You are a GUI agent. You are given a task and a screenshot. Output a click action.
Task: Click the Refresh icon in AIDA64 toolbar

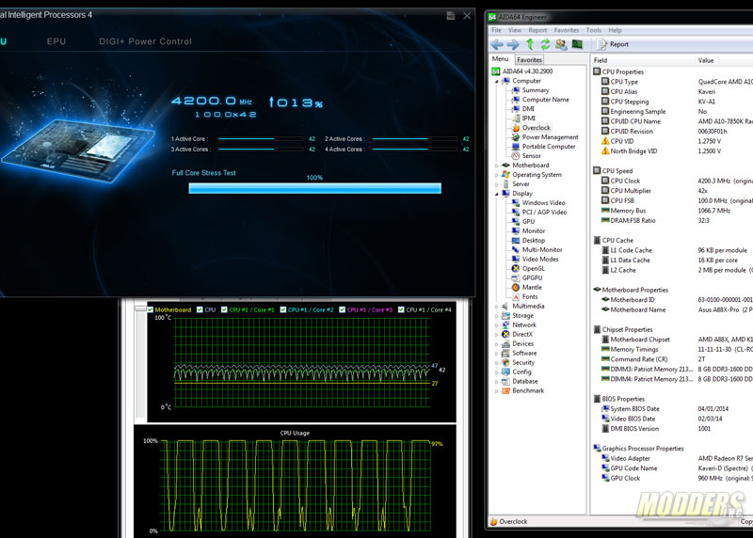coord(545,44)
